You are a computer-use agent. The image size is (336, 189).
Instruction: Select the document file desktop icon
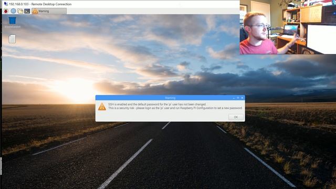click(x=12, y=39)
